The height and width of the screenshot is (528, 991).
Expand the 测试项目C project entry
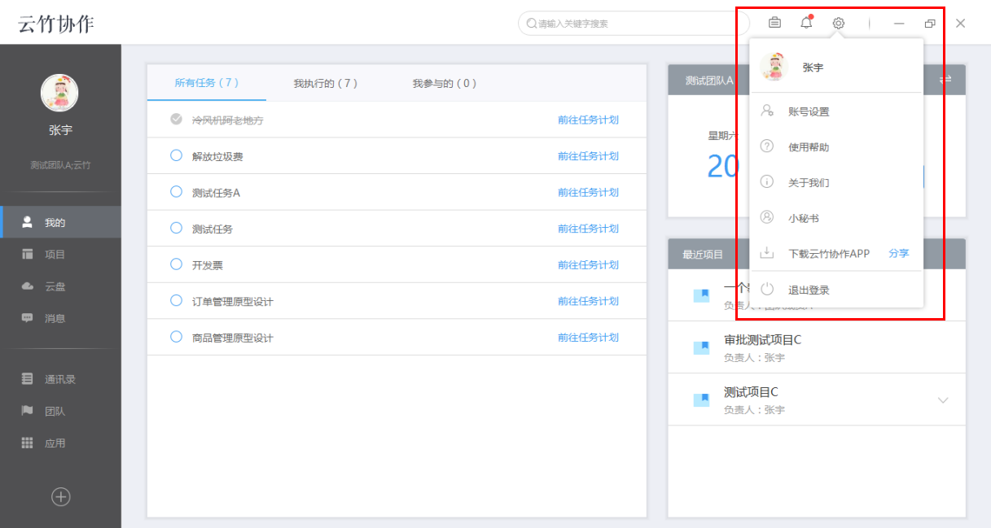click(943, 399)
